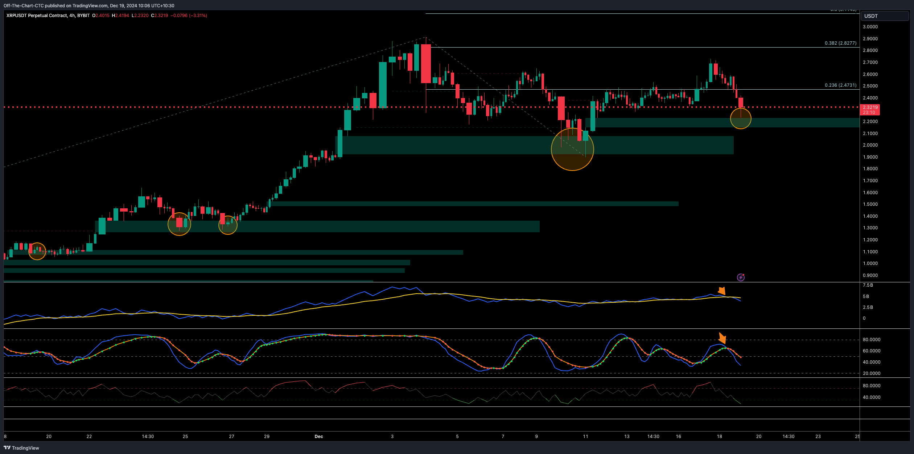This screenshot has width=914, height=454.
Task: Click the 1.7000 price axis label
Action: (x=870, y=181)
